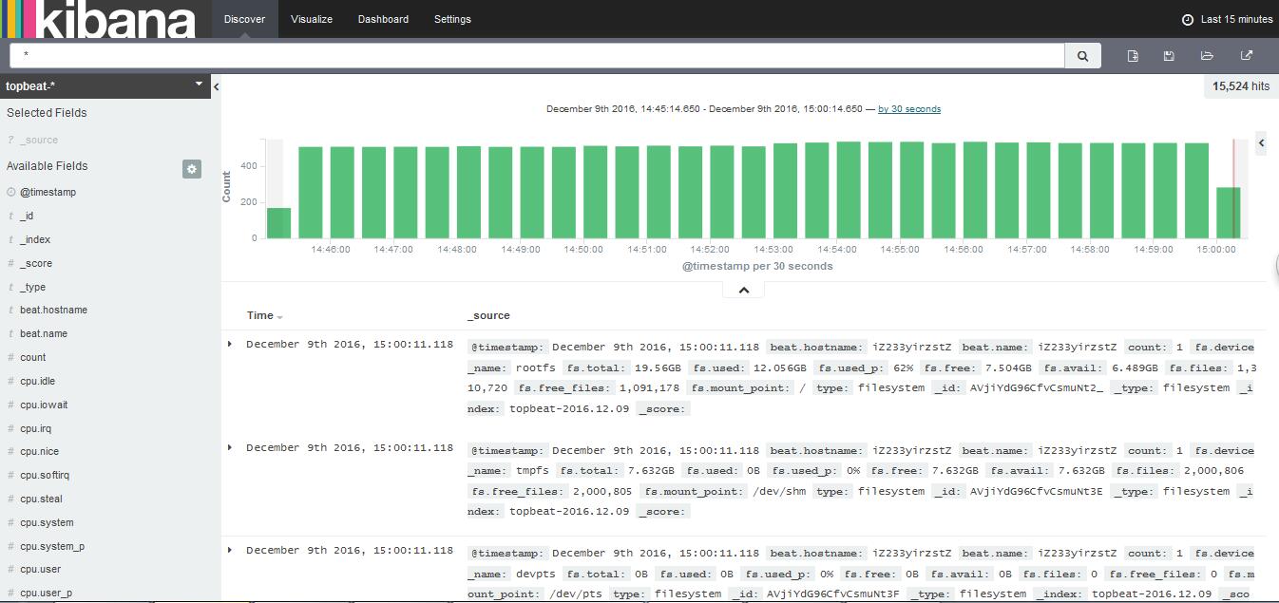The image size is (1279, 603).
Task: Open the Settings tab
Action: [x=452, y=19]
